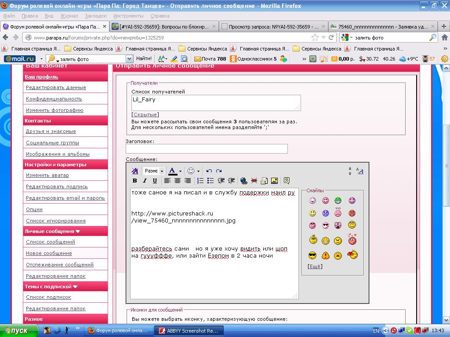Click the Скрытые recipients link
Image resolution: width=450 pixels, height=337 pixels.
[145, 115]
